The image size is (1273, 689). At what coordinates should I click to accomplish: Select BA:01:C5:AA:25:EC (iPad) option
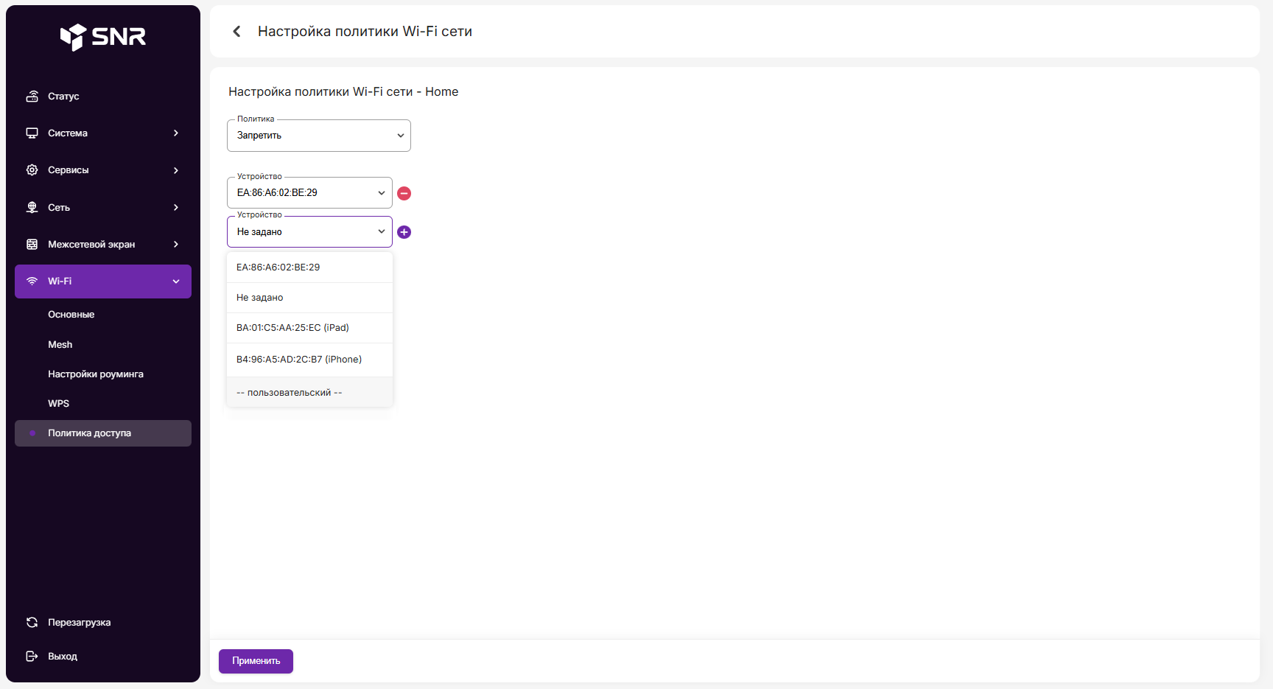click(x=292, y=328)
